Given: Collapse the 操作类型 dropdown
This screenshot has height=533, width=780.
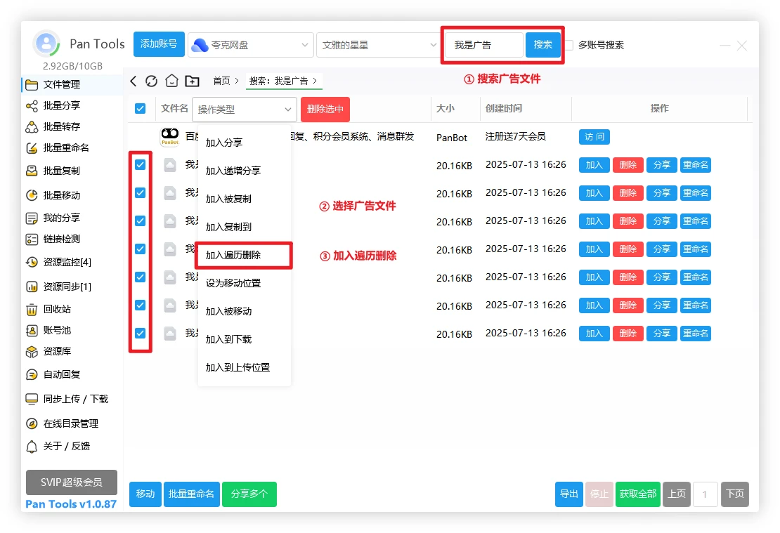Looking at the screenshot, I should pos(245,109).
